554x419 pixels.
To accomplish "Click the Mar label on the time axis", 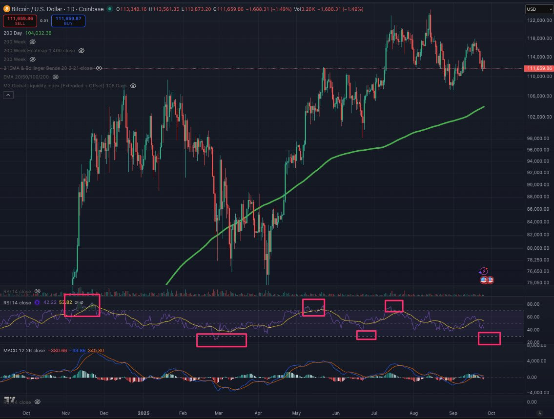I will 219,413.
